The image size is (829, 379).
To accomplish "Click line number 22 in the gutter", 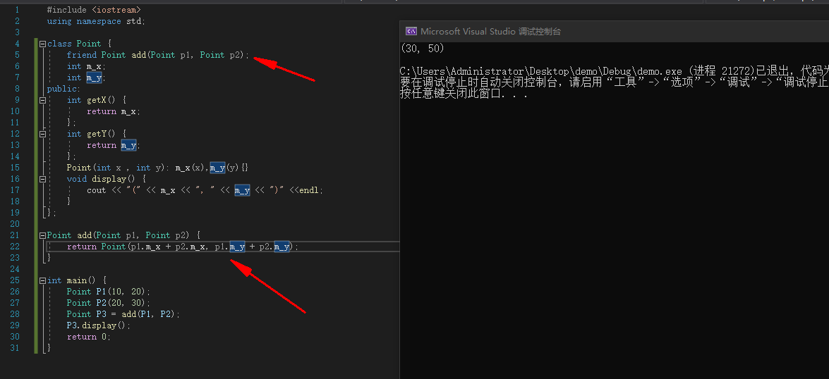I will click(15, 247).
